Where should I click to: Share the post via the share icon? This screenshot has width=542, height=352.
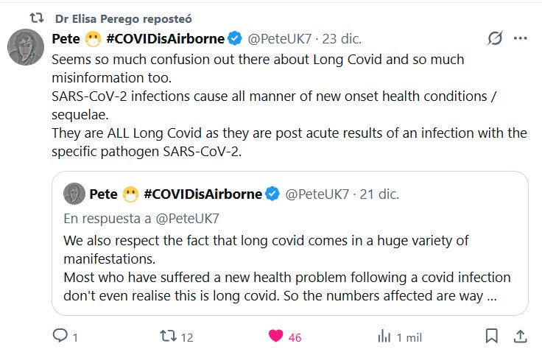519,337
